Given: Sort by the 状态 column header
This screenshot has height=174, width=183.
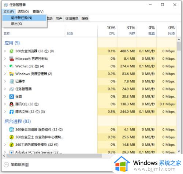Looking at the screenshot, I should (x=81, y=30).
